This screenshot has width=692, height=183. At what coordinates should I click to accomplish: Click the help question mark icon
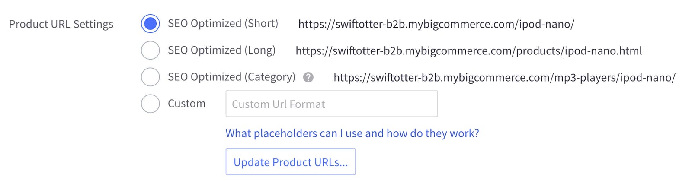pos(308,77)
